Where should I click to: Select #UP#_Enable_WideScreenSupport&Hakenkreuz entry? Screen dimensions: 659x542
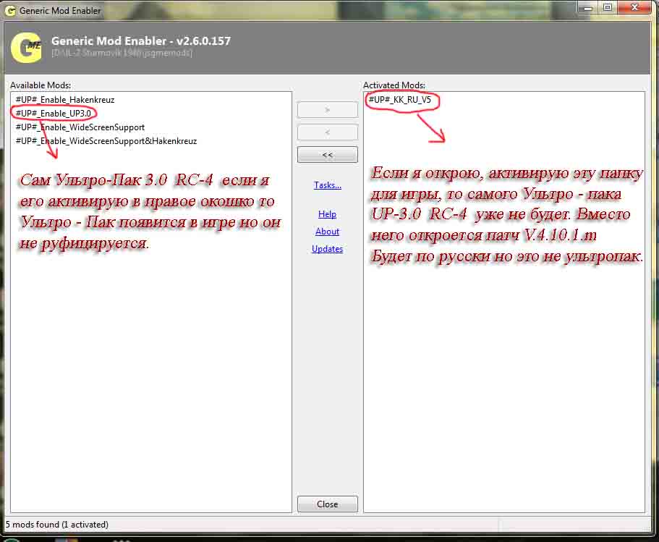click(x=106, y=141)
